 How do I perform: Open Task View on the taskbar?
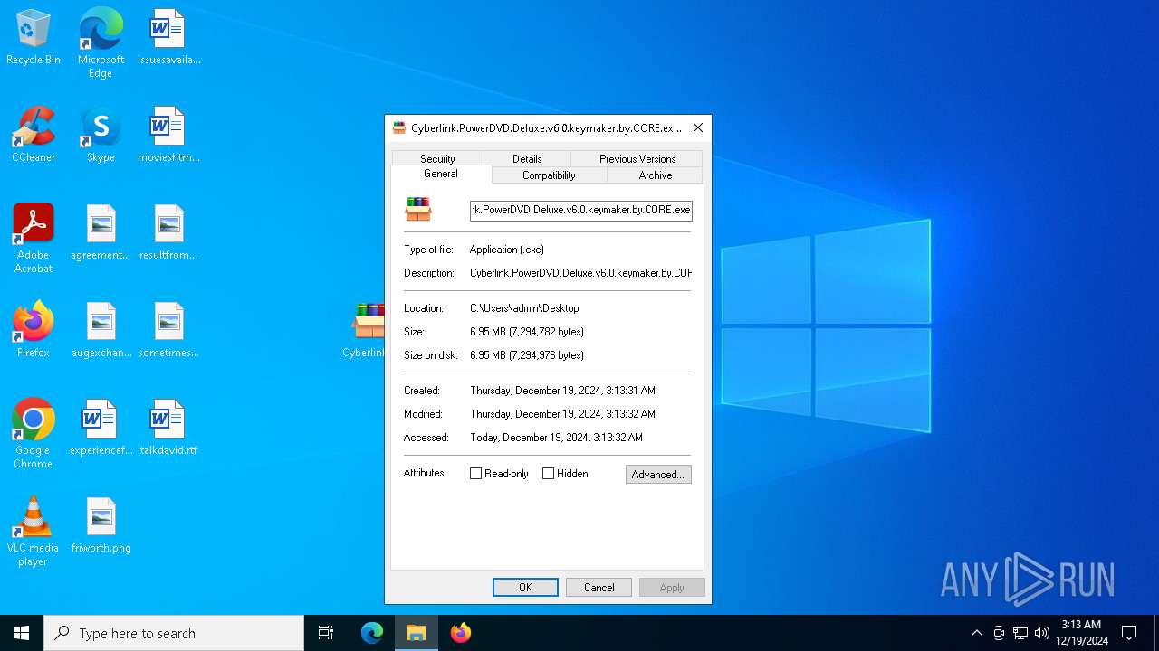coord(326,633)
